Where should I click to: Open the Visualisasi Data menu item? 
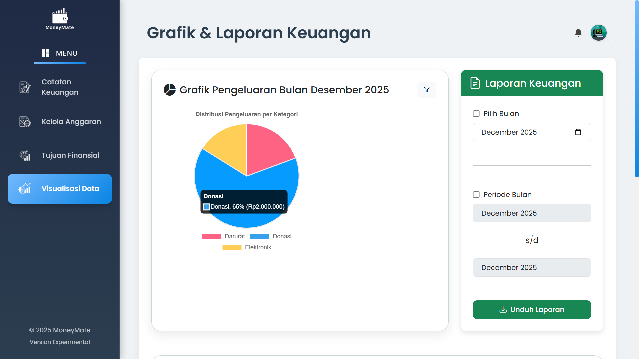pos(60,189)
